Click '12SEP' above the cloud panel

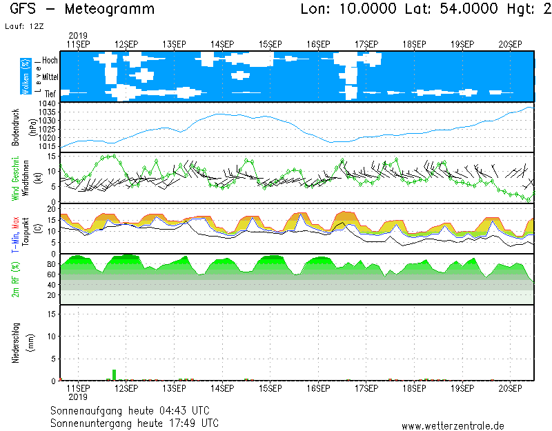126,45
